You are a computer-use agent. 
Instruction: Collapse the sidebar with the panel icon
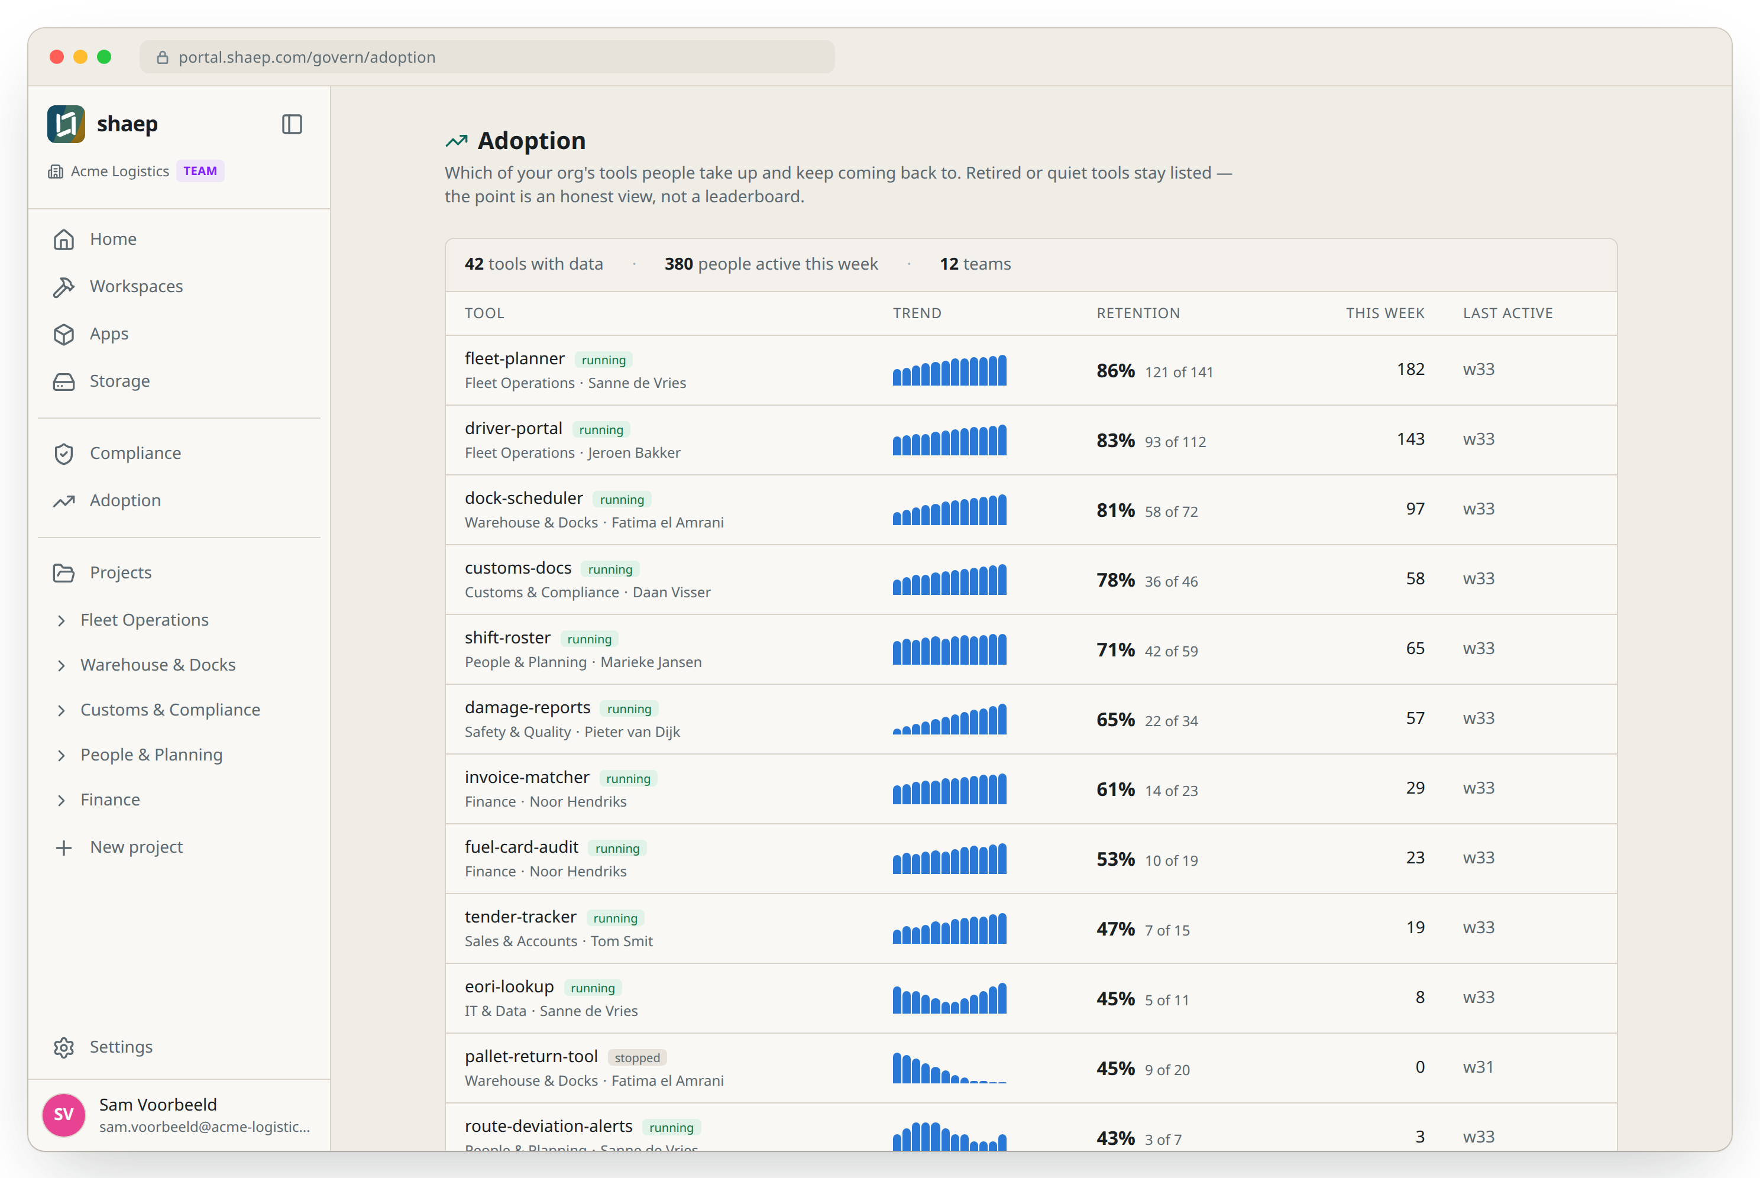(x=292, y=124)
